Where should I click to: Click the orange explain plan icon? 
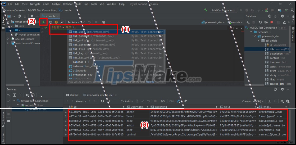tap(56, 22)
